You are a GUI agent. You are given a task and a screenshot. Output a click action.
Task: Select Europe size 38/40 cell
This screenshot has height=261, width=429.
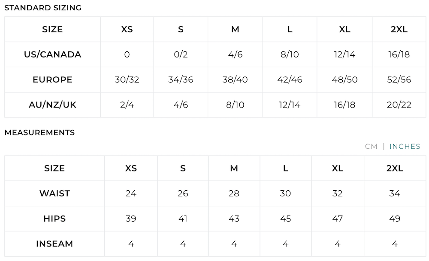(x=235, y=80)
